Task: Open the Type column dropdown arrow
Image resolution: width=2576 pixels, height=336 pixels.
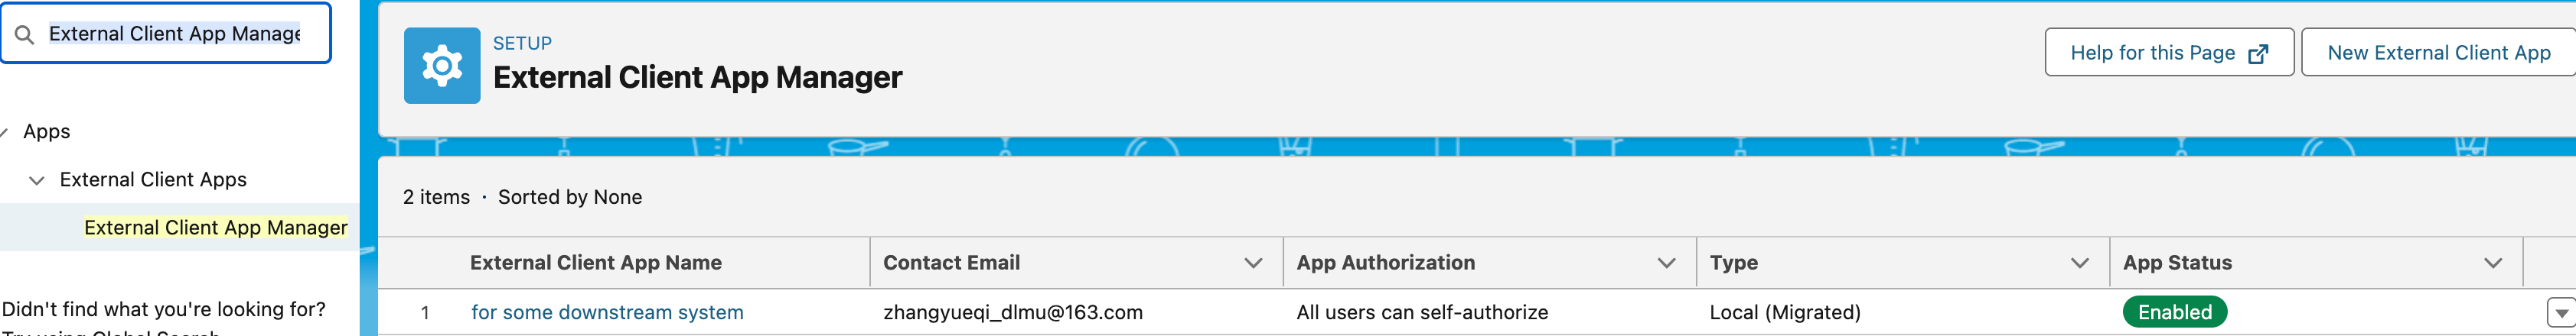Action: coord(2079,263)
